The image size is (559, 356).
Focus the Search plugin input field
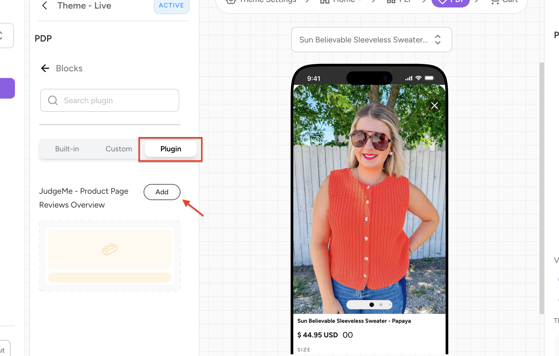pyautogui.click(x=115, y=100)
